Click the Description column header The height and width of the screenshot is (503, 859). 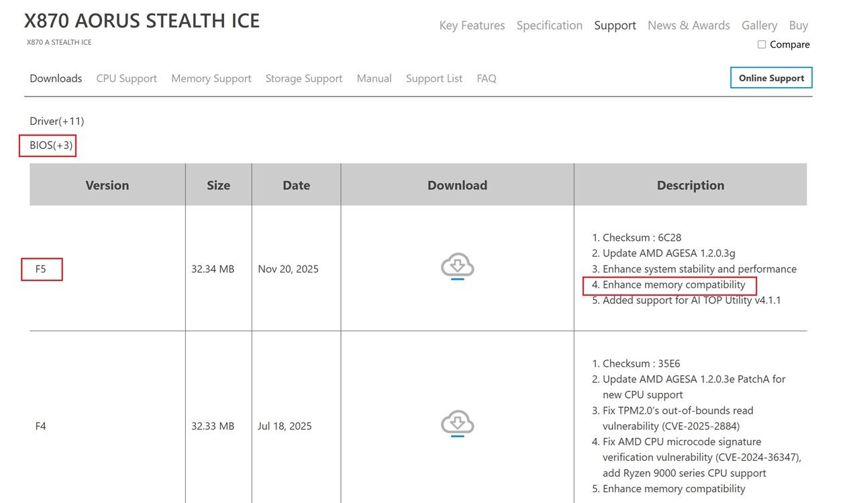click(691, 185)
